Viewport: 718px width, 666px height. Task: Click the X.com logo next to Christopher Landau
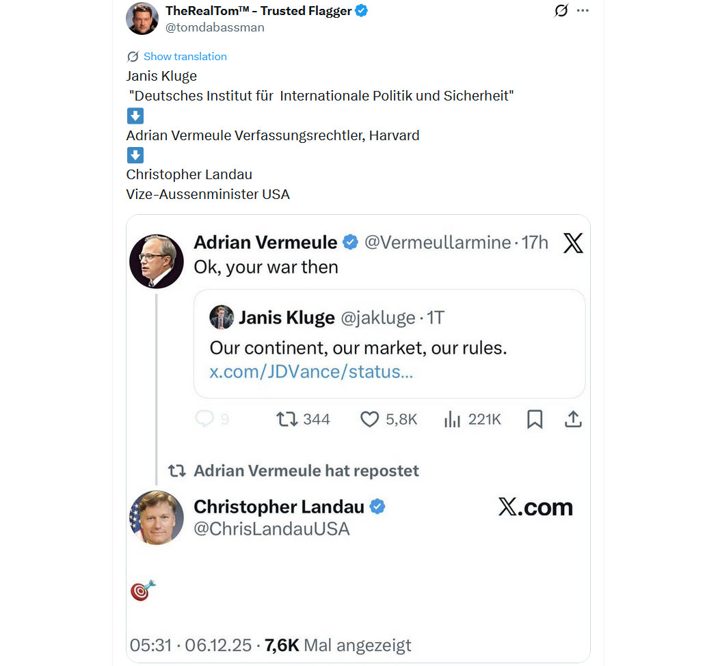point(535,507)
